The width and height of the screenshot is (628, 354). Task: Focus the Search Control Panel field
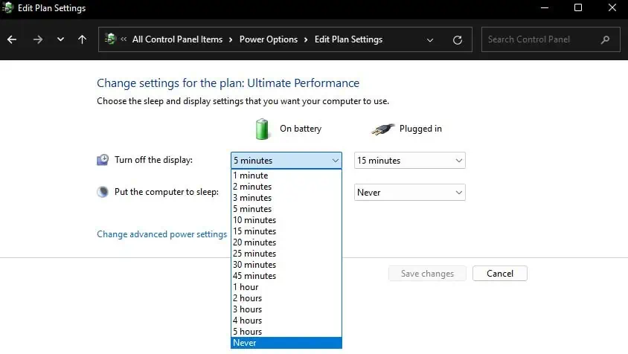542,39
